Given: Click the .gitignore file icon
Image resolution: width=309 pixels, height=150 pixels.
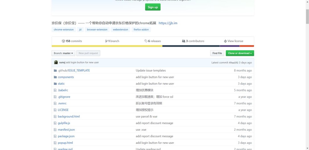Looking at the screenshot, I should (55, 97).
